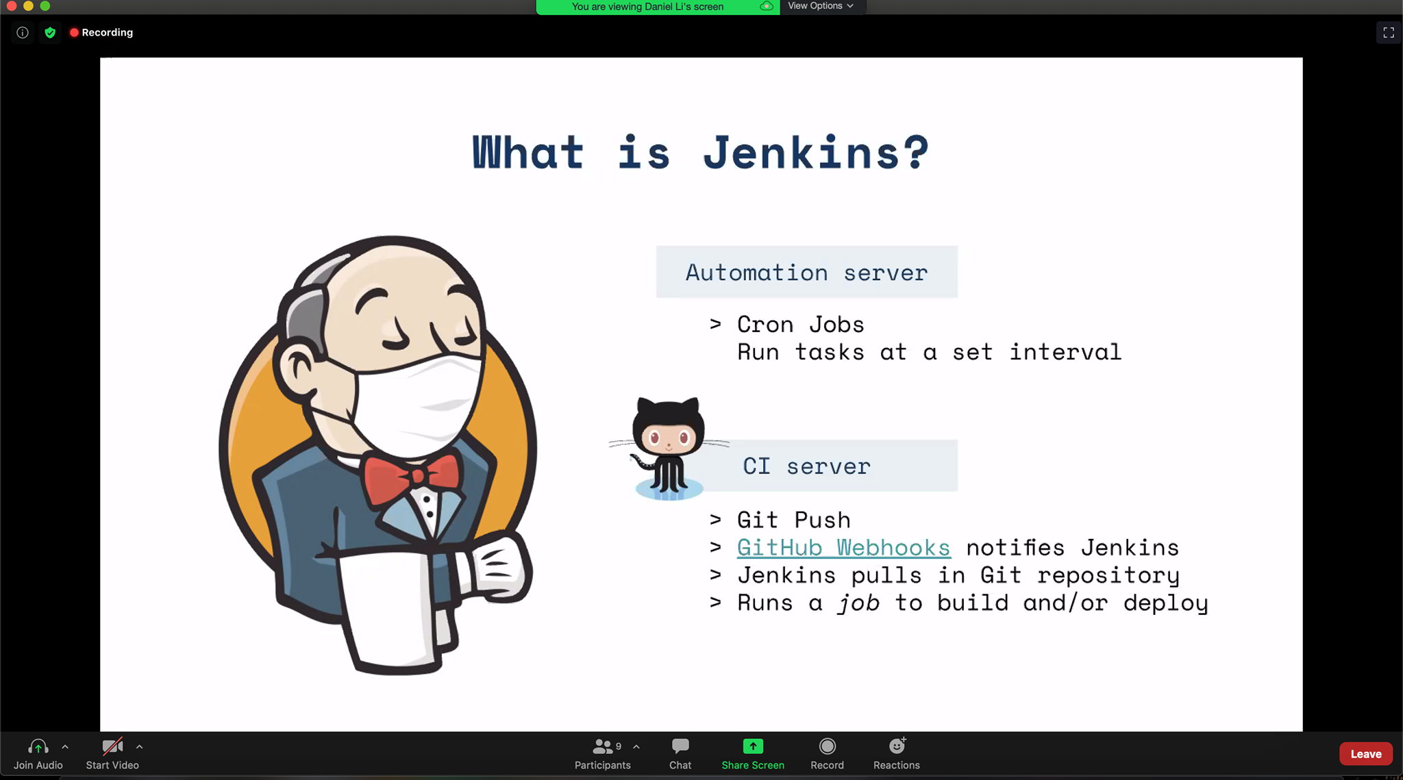
Task: Click the GitHub Webhooks link
Action: 843,547
